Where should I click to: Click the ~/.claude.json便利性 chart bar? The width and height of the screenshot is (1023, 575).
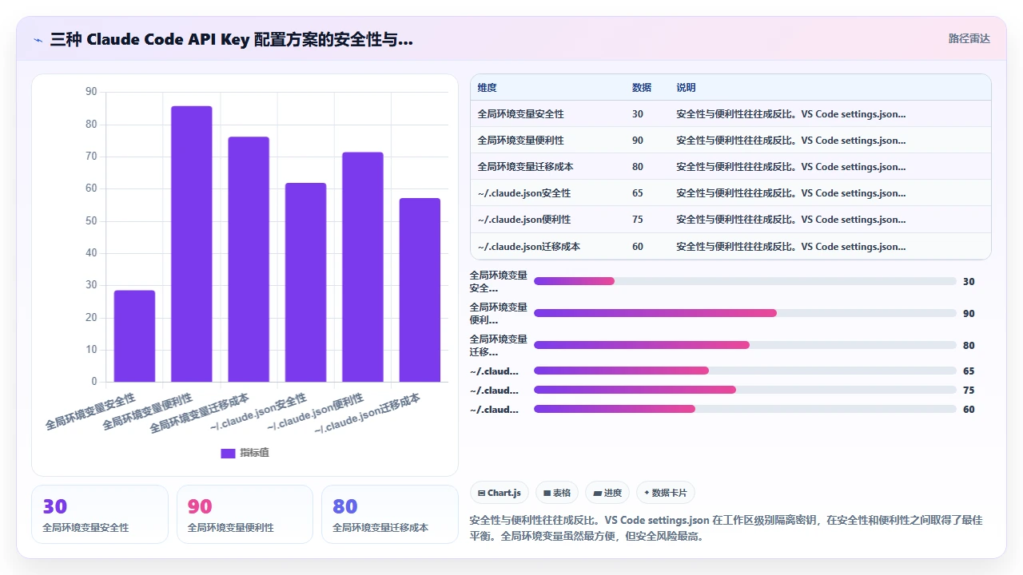pos(363,267)
